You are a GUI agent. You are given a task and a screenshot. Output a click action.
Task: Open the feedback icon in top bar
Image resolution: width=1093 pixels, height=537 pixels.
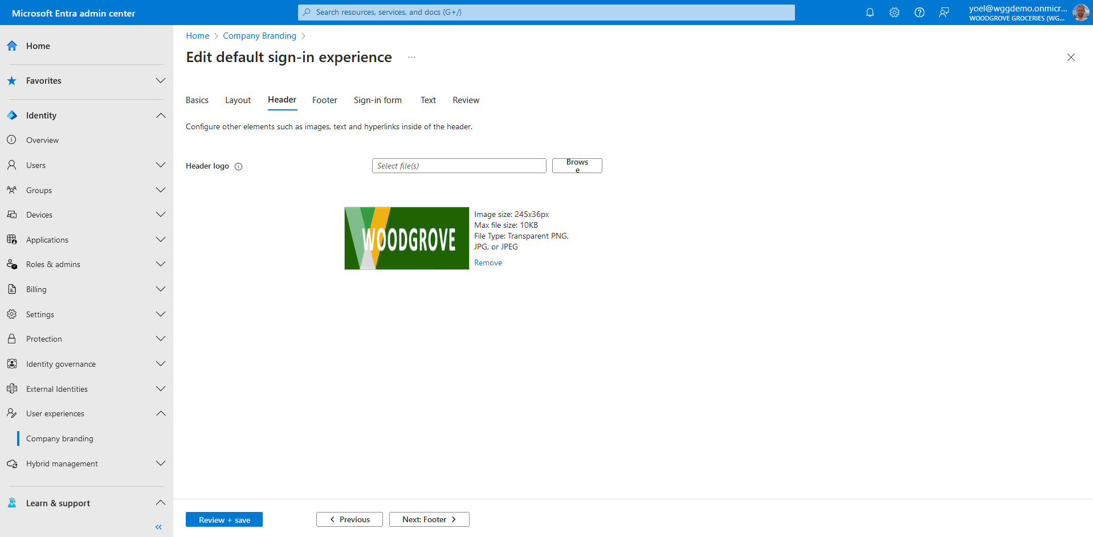944,13
